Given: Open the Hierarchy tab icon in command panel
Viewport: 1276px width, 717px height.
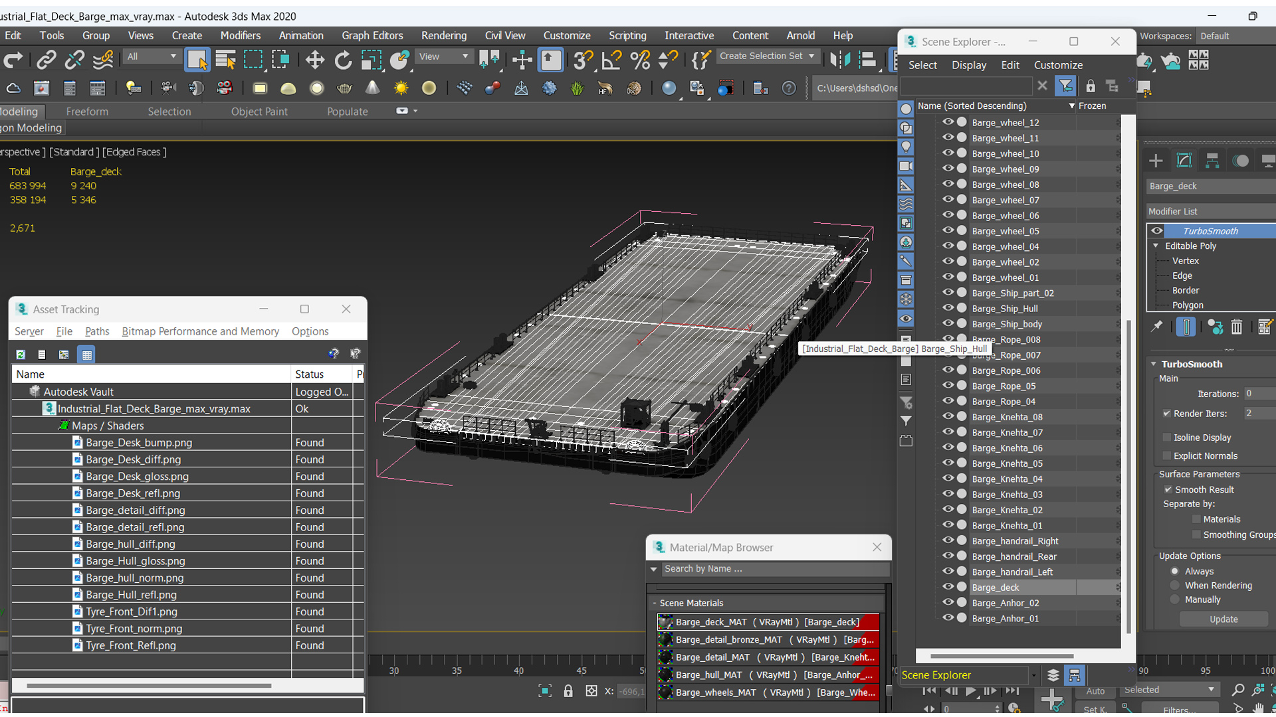Looking at the screenshot, I should [x=1212, y=161].
